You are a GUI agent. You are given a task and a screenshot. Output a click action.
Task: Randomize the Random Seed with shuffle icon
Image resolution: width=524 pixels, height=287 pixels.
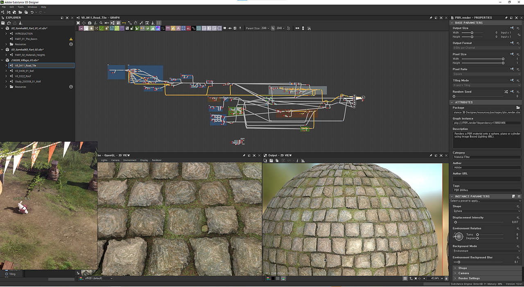506,92
